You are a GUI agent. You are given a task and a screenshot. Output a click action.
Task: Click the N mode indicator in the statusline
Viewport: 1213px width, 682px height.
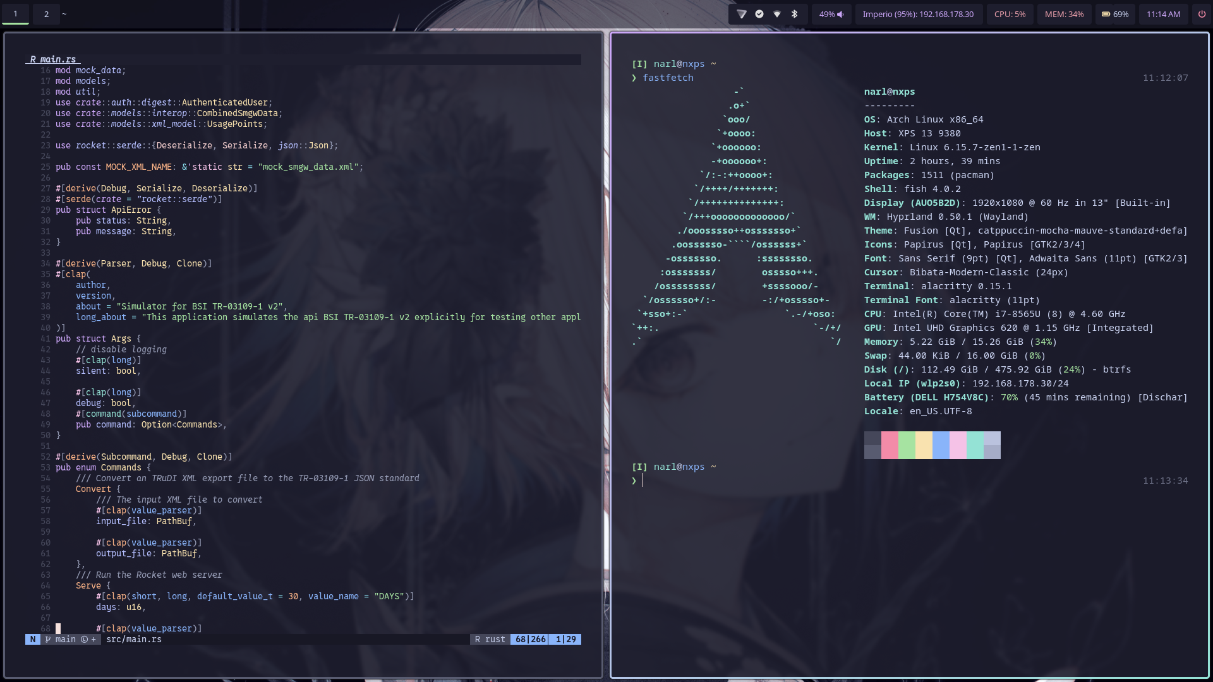[33, 639]
